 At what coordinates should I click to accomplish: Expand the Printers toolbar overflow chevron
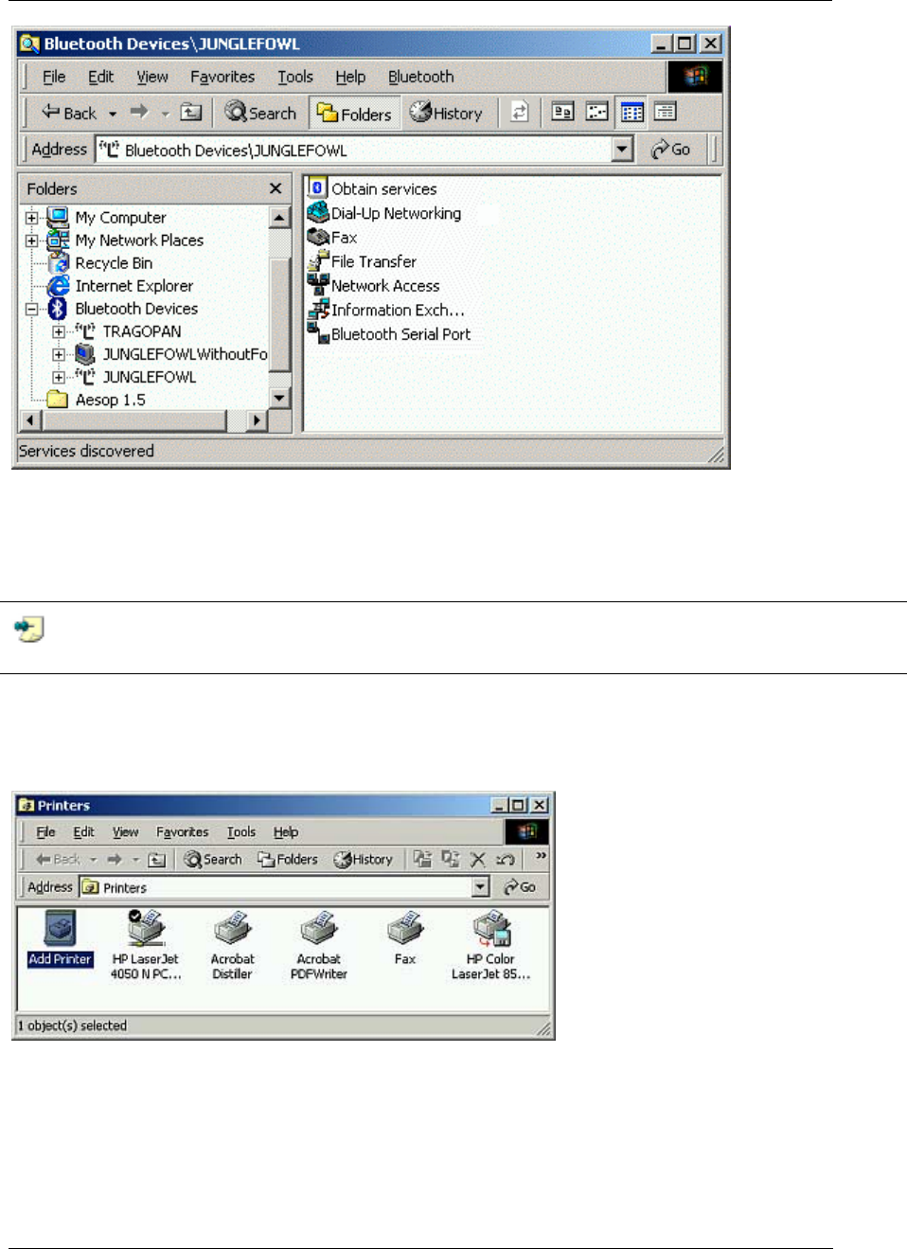point(541,856)
